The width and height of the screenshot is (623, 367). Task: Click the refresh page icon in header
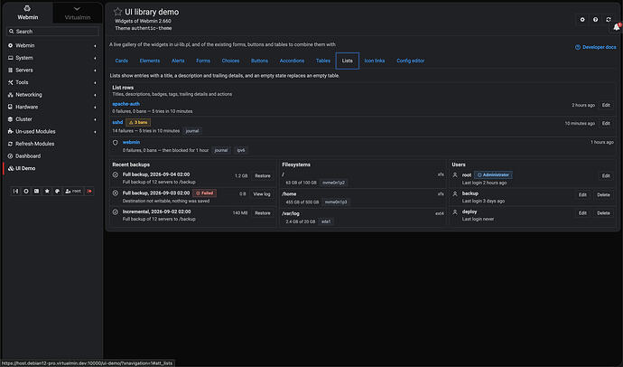pos(609,20)
